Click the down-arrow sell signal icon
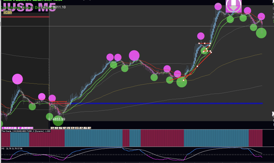The image size is (274, 163). click(234, 6)
